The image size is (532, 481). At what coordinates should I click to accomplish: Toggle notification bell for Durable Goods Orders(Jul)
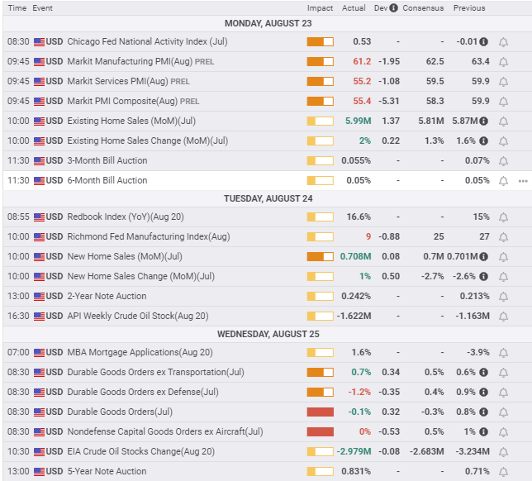503,412
